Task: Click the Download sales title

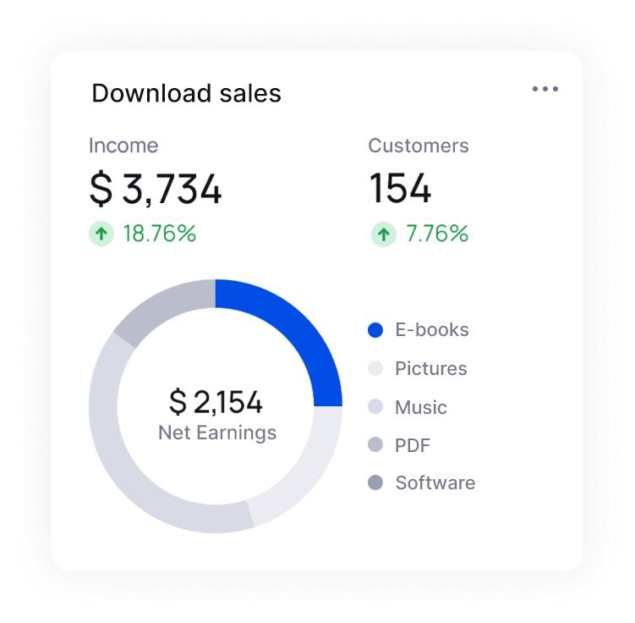Action: 186,93
